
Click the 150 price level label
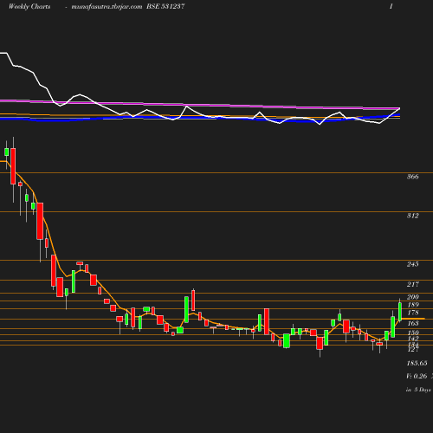click(413, 333)
